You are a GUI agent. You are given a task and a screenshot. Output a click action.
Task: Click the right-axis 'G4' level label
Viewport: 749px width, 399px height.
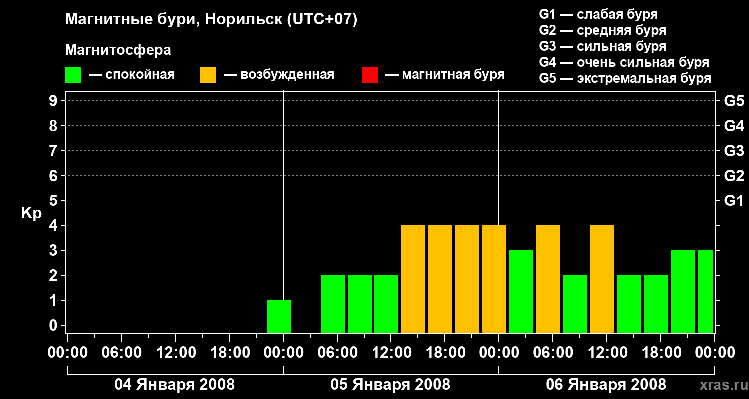click(734, 126)
